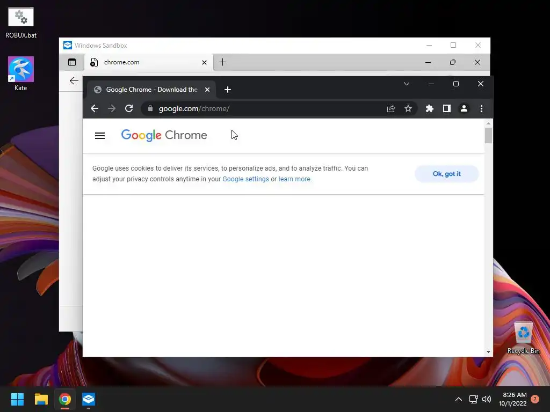Click the lock icon in address bar
The image size is (550, 412).
point(150,108)
